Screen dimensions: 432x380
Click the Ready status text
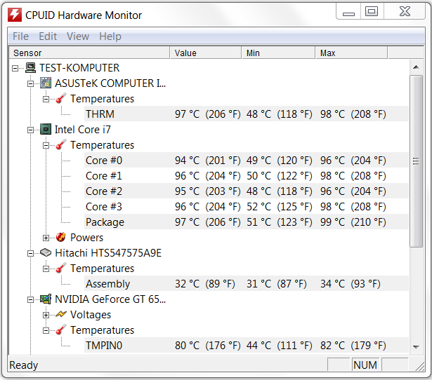24,365
